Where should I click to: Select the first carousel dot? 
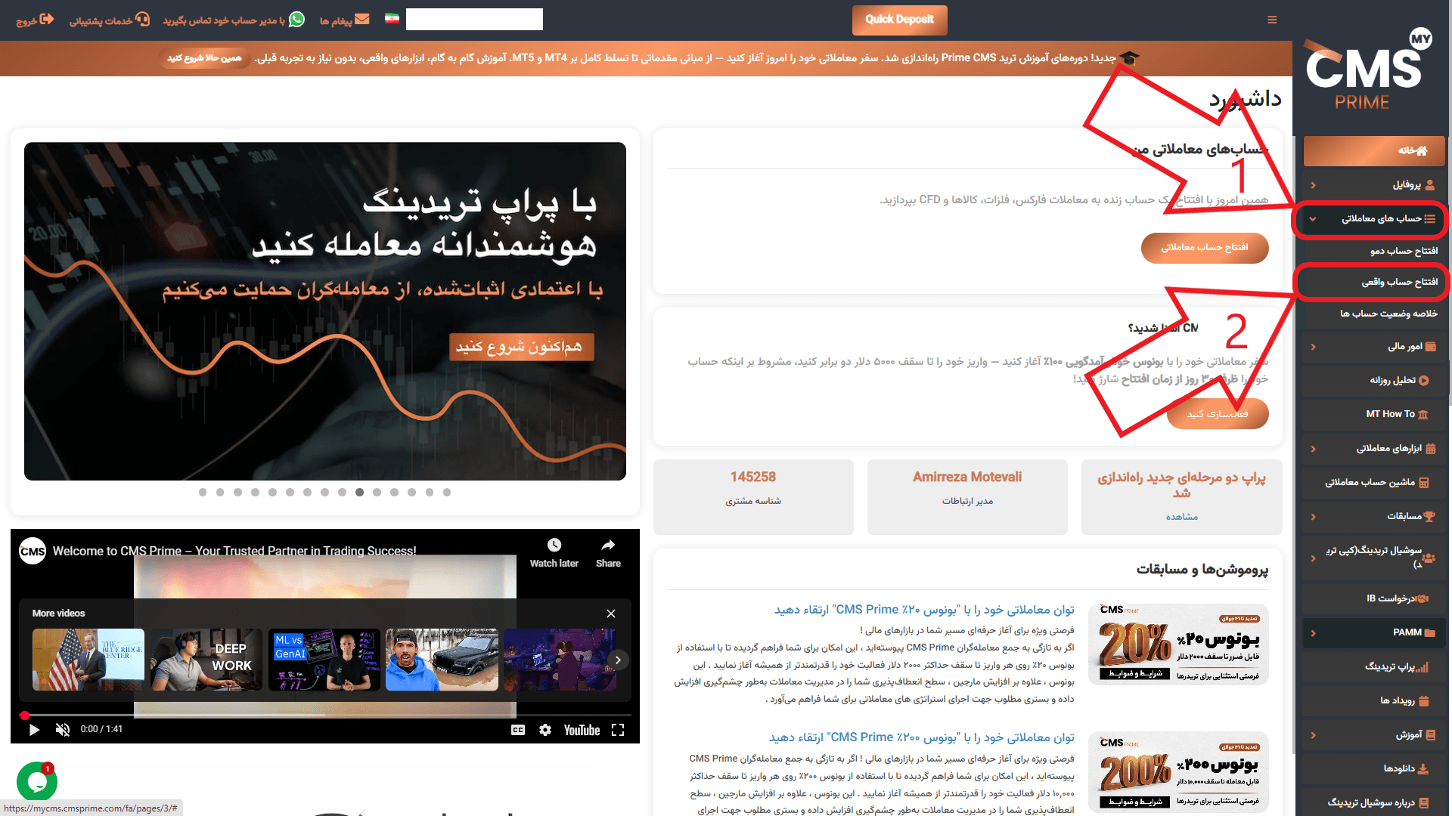click(x=203, y=493)
